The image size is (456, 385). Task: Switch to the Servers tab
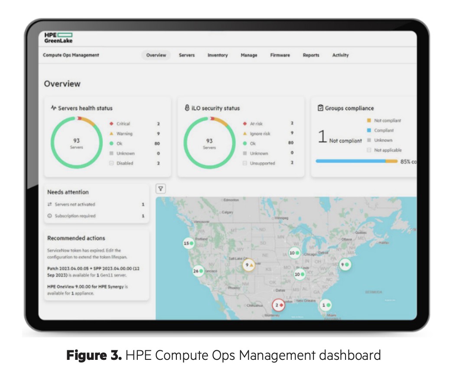coord(187,55)
